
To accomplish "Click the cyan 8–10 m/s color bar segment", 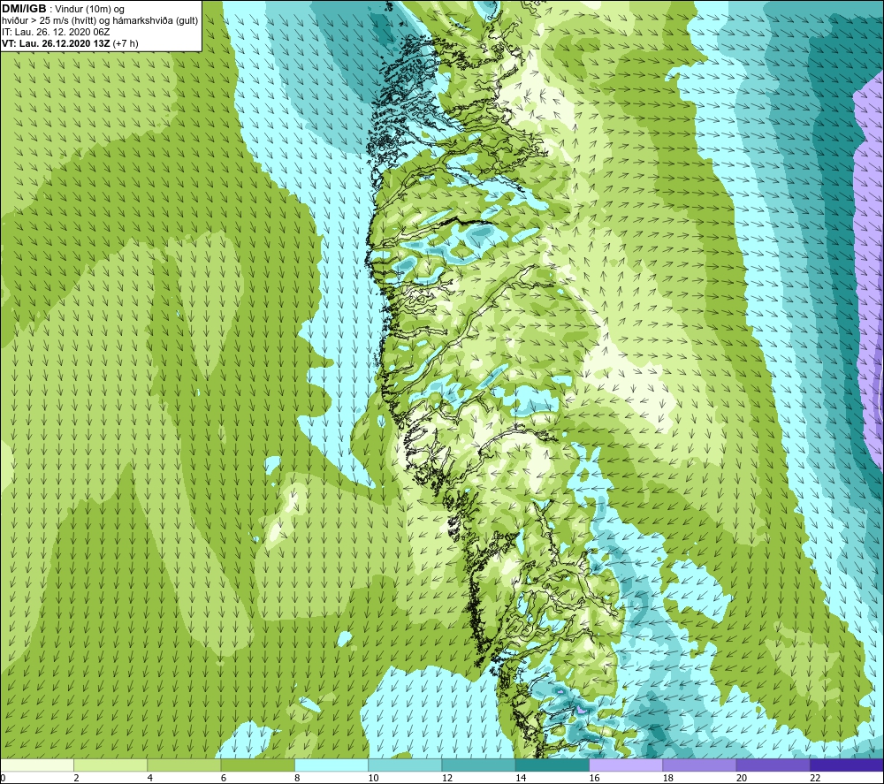I will coord(331,765).
